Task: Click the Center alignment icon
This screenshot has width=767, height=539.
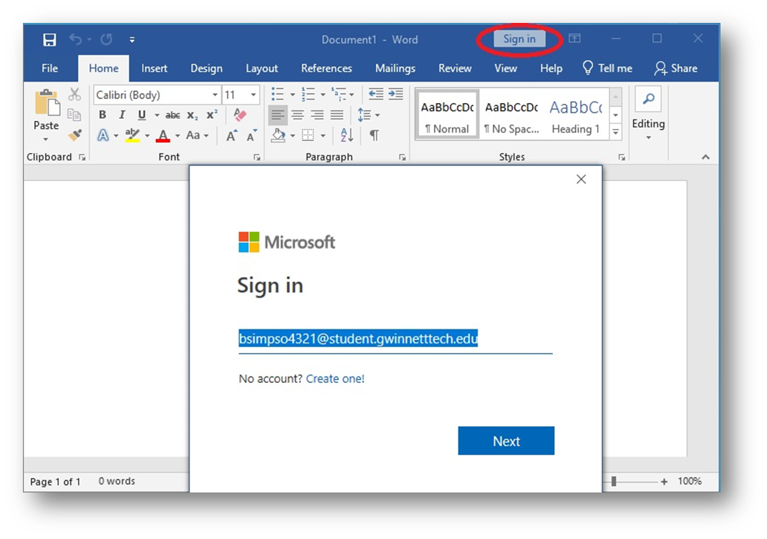Action: 298,115
